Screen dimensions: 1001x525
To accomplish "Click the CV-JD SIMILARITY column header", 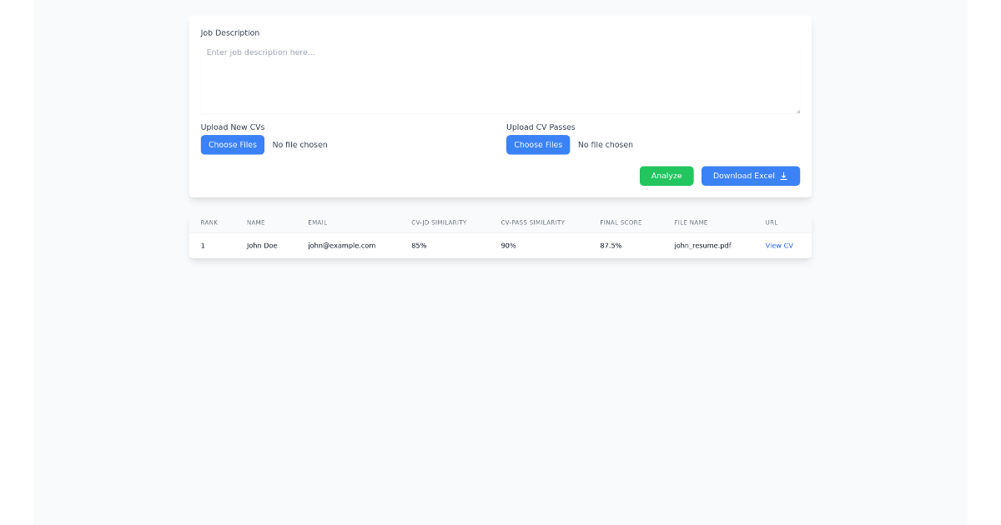I will (439, 222).
